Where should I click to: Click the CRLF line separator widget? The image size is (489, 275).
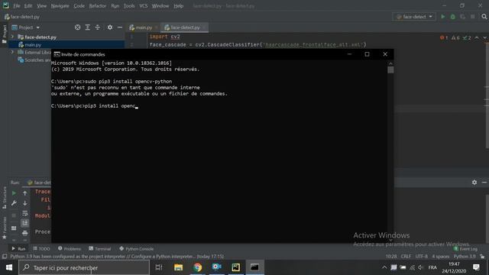coord(406,257)
